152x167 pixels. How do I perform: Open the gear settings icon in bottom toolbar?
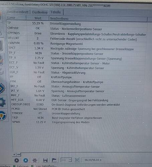[35, 160]
